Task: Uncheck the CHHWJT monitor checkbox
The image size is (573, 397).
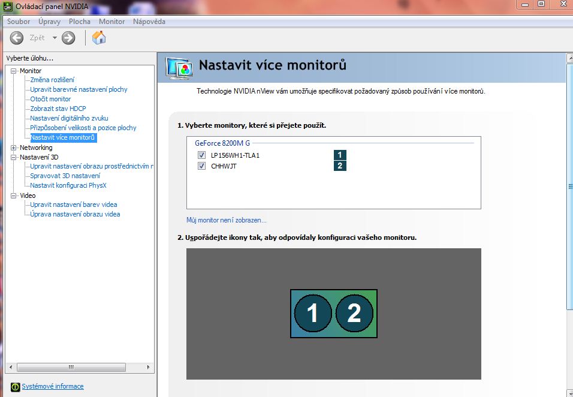Action: click(201, 166)
